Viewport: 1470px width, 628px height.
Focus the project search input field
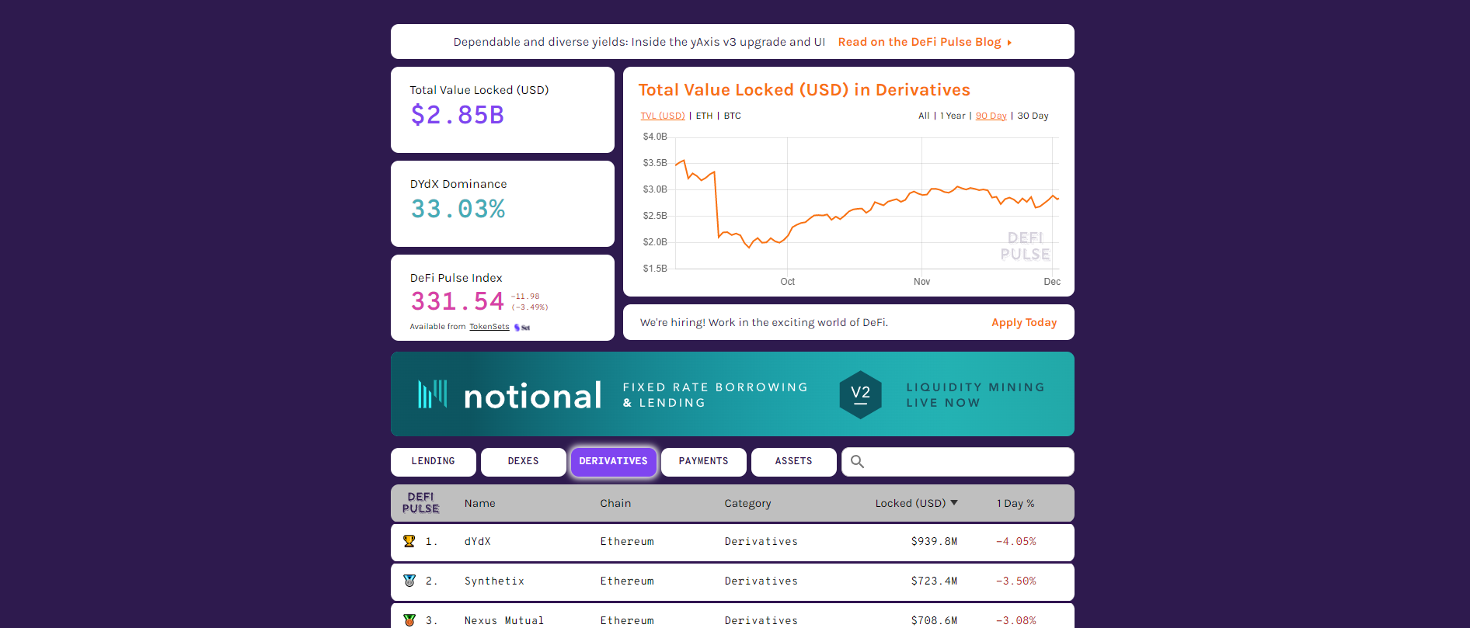point(957,462)
